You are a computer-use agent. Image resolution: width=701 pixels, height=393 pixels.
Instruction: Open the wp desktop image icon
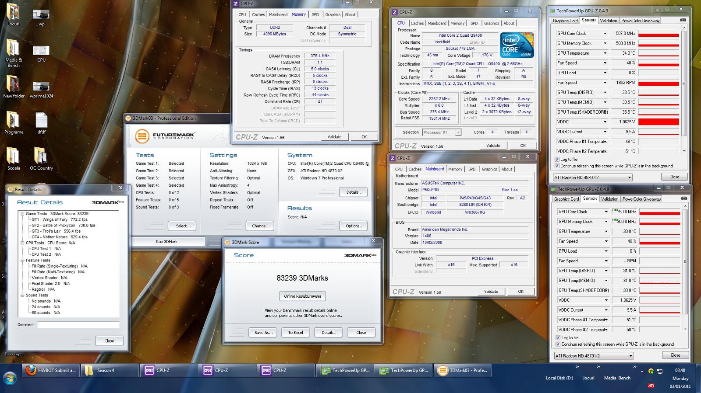[41, 17]
